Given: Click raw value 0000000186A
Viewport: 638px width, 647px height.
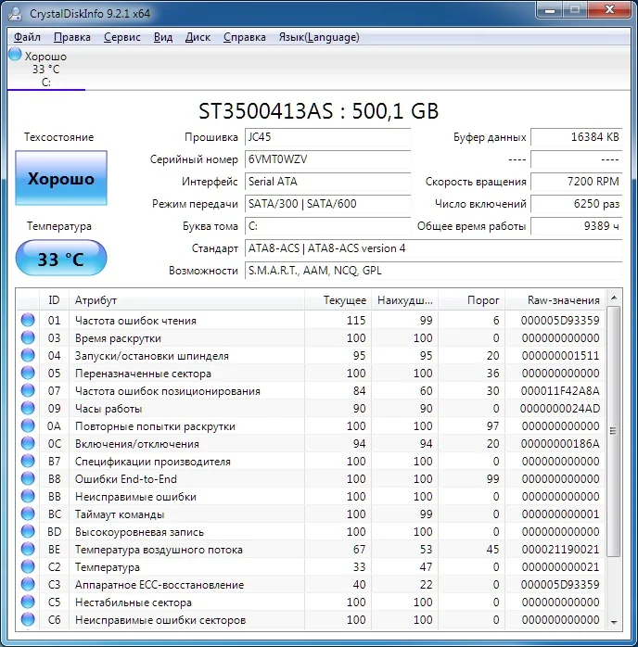Looking at the screenshot, I should (560, 444).
